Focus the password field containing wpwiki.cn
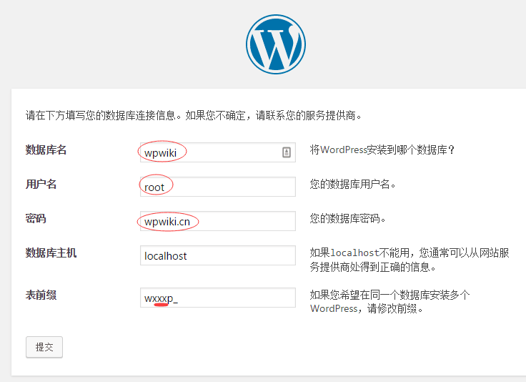Image resolution: width=526 pixels, height=382 pixels. 218,221
